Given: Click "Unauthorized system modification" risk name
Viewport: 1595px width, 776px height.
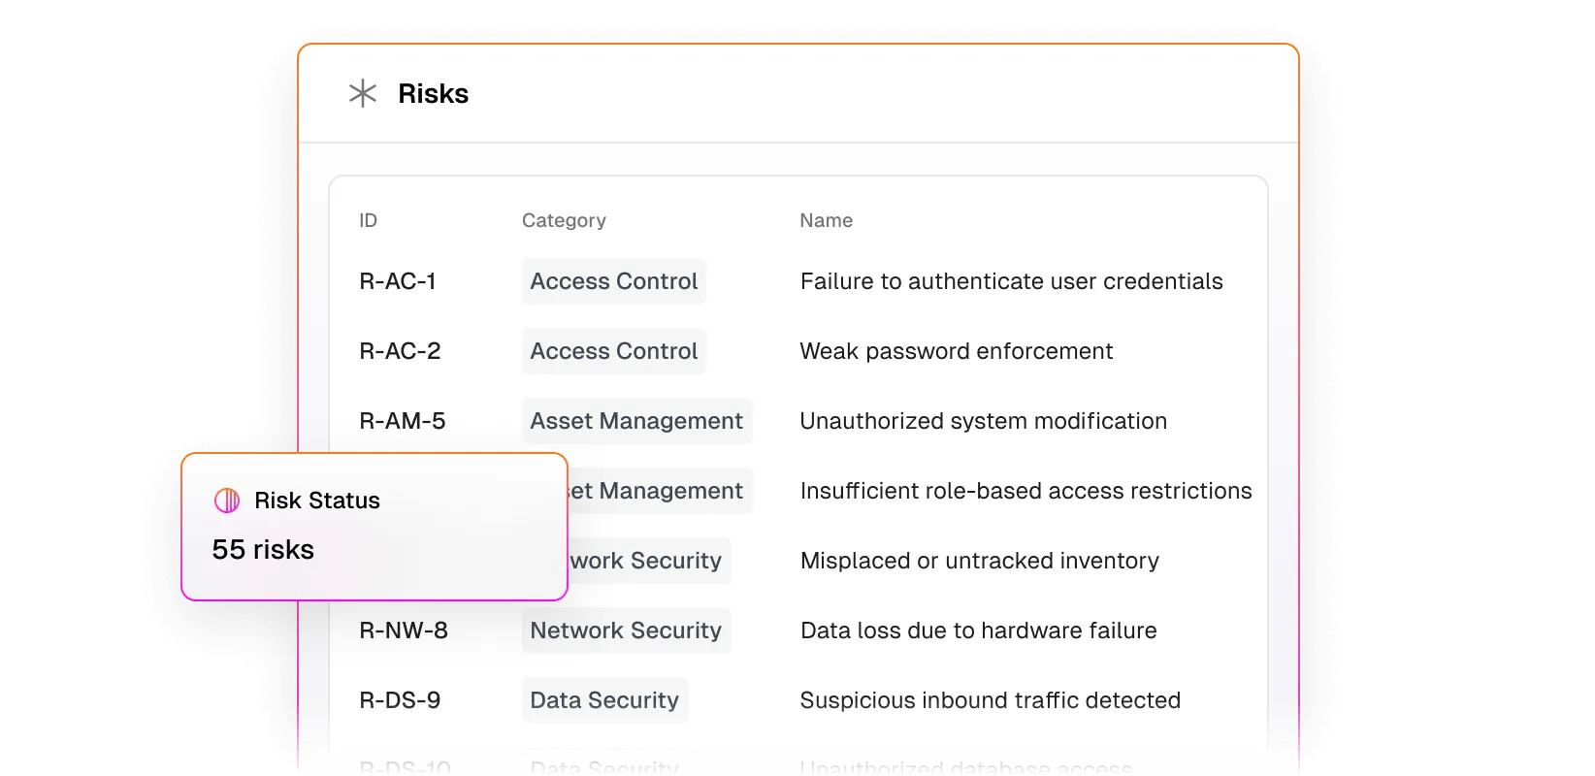Looking at the screenshot, I should (x=983, y=421).
